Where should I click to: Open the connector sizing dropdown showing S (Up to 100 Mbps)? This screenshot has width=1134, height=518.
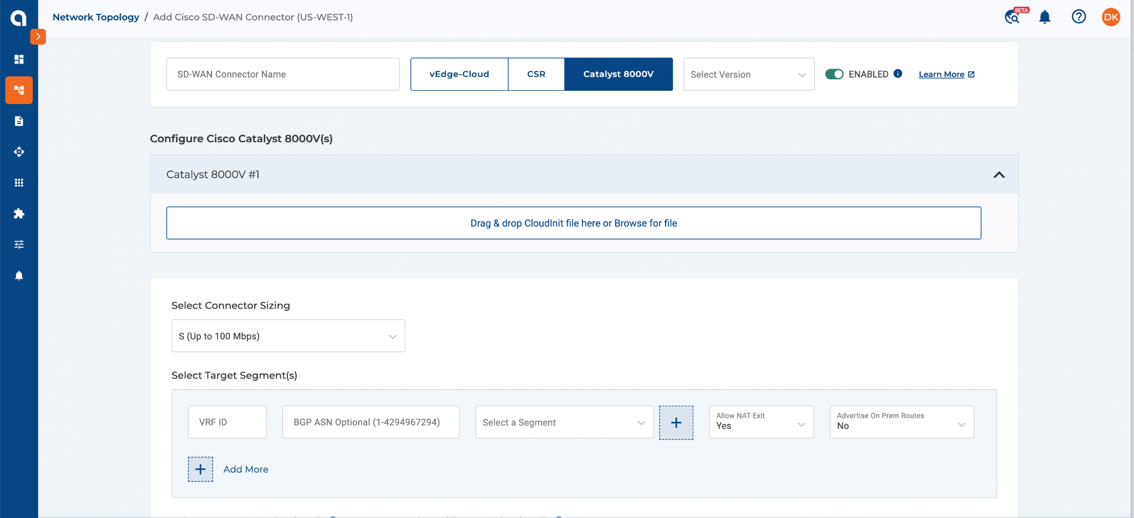pos(288,336)
